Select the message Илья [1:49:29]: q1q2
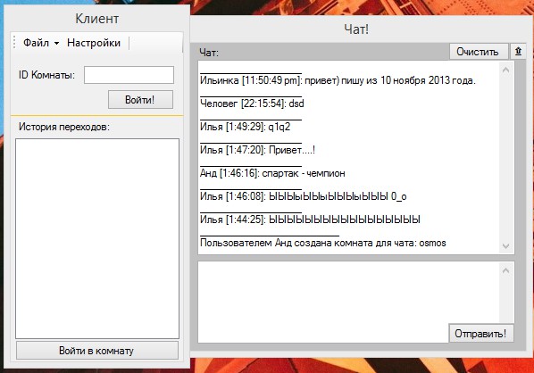Screen dimensions: 534x373 [x=246, y=127]
